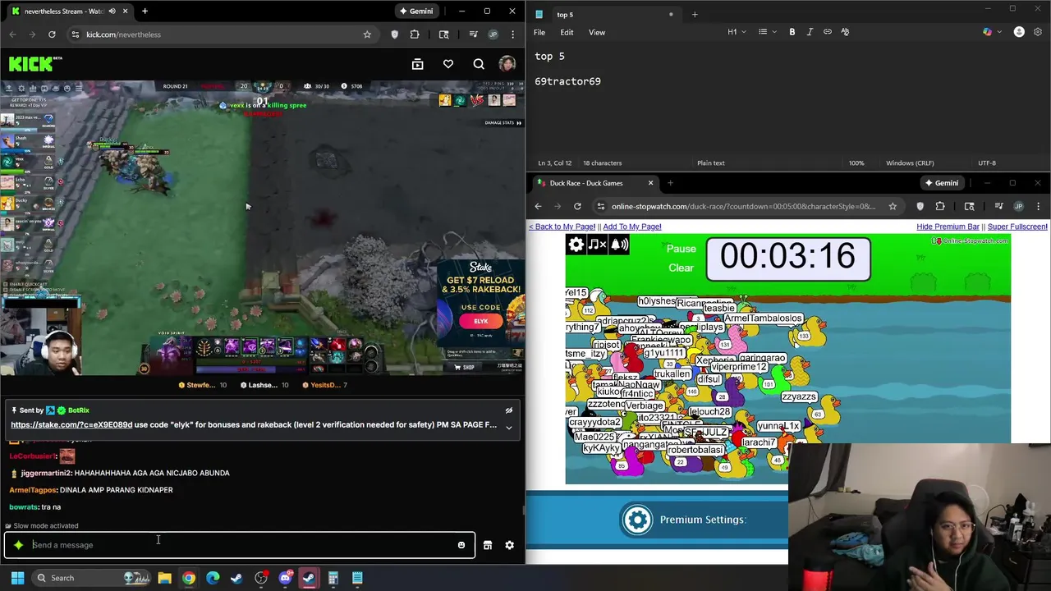This screenshot has width=1051, height=591.
Task: Expand the pinned message chevron
Action: click(508, 427)
